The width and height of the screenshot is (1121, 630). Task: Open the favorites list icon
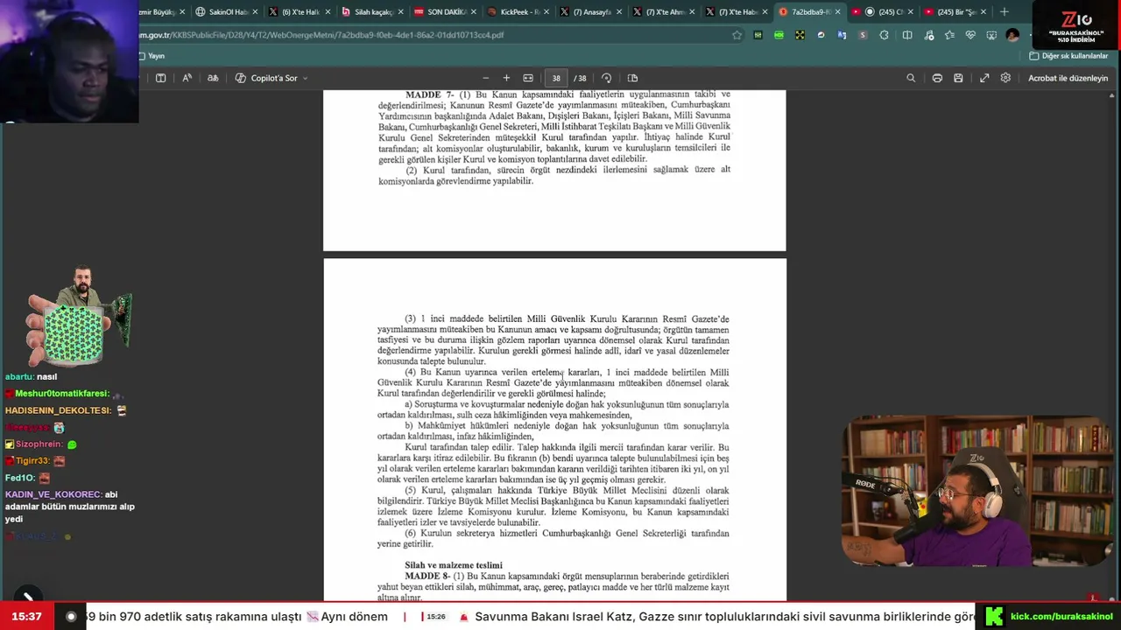(950, 35)
